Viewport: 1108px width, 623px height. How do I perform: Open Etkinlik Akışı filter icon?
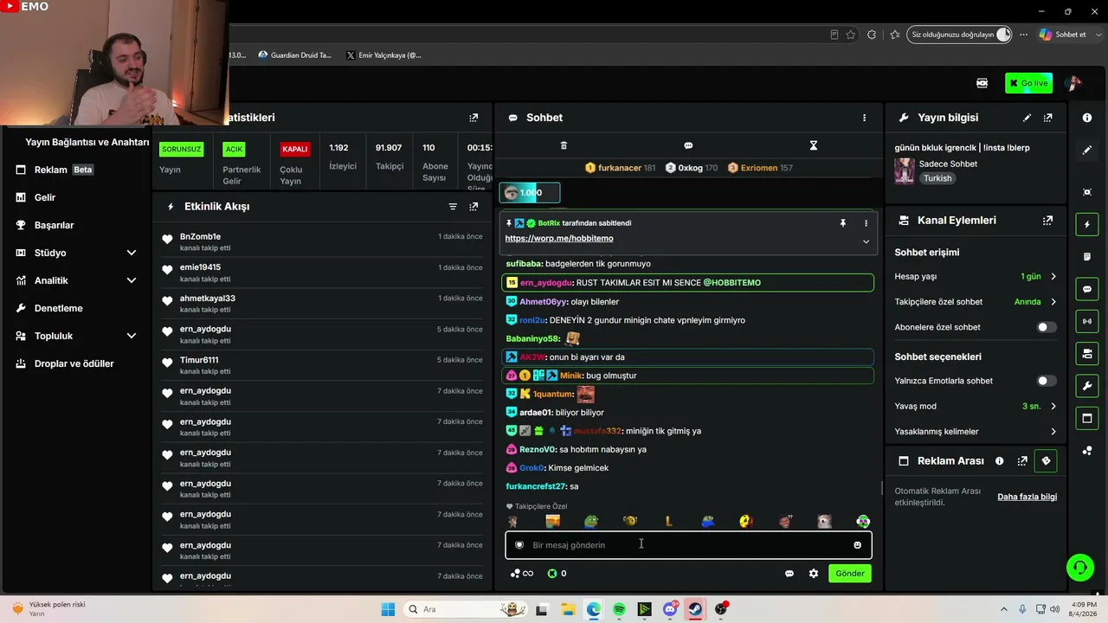pyautogui.click(x=453, y=207)
